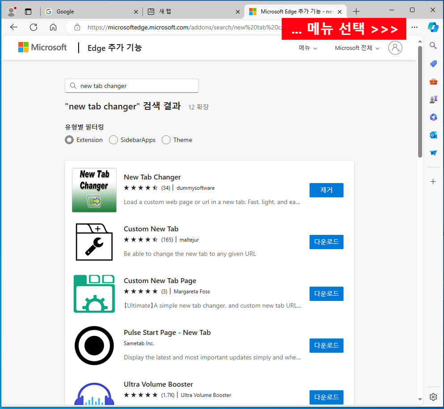Open Pulse Start Page - New Tab link
The image size is (444, 409).
coord(167,333)
